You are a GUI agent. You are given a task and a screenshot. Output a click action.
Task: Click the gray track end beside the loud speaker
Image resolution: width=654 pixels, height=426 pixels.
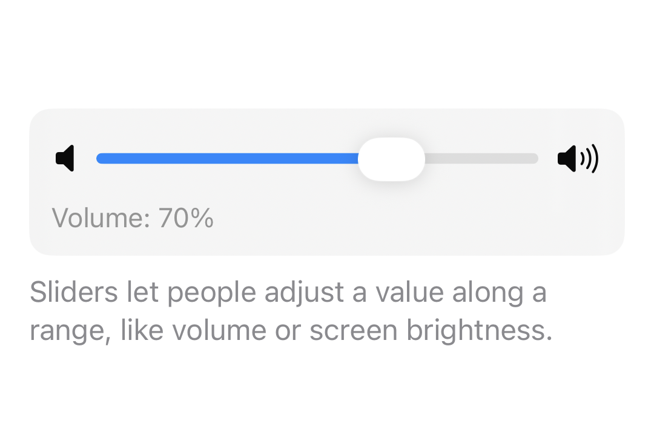(x=533, y=158)
